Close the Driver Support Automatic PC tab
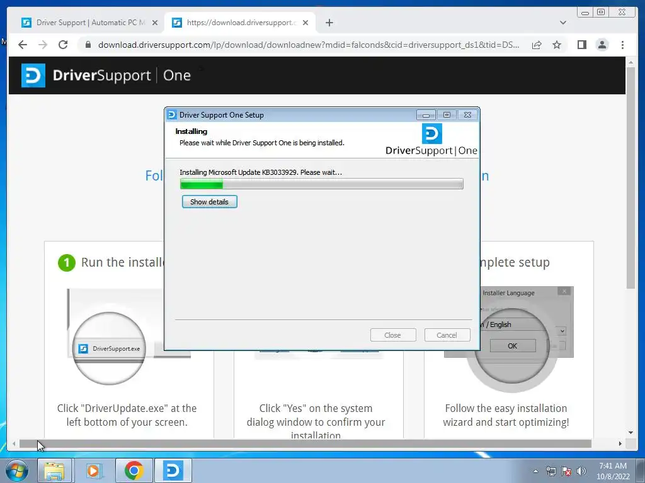Image resolution: width=645 pixels, height=483 pixels. [155, 23]
